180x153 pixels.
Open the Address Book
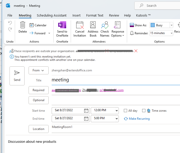click(93, 25)
